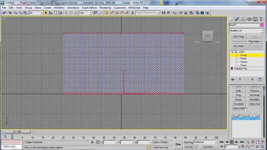Image resolution: width=267 pixels, height=150 pixels.
Task: Undo the last action
Action: click(5, 13)
